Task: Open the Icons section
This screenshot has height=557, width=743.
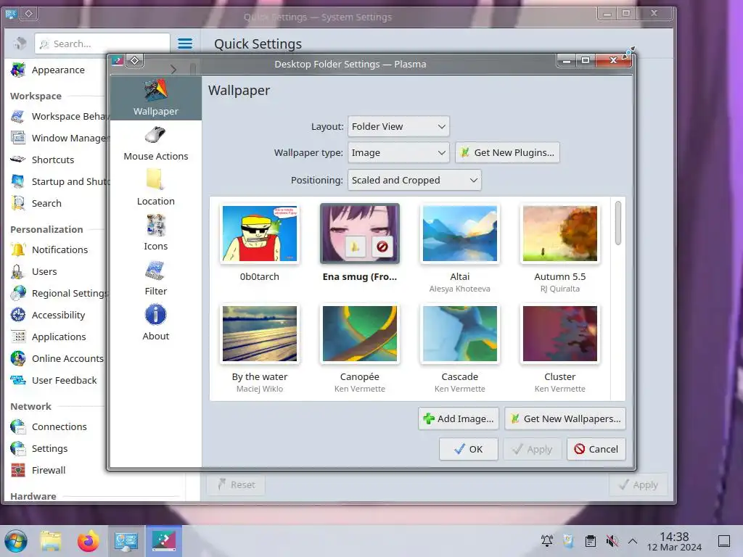Action: [x=156, y=234]
